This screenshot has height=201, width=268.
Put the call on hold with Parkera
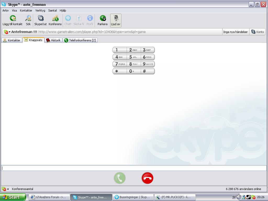[x=103, y=20]
